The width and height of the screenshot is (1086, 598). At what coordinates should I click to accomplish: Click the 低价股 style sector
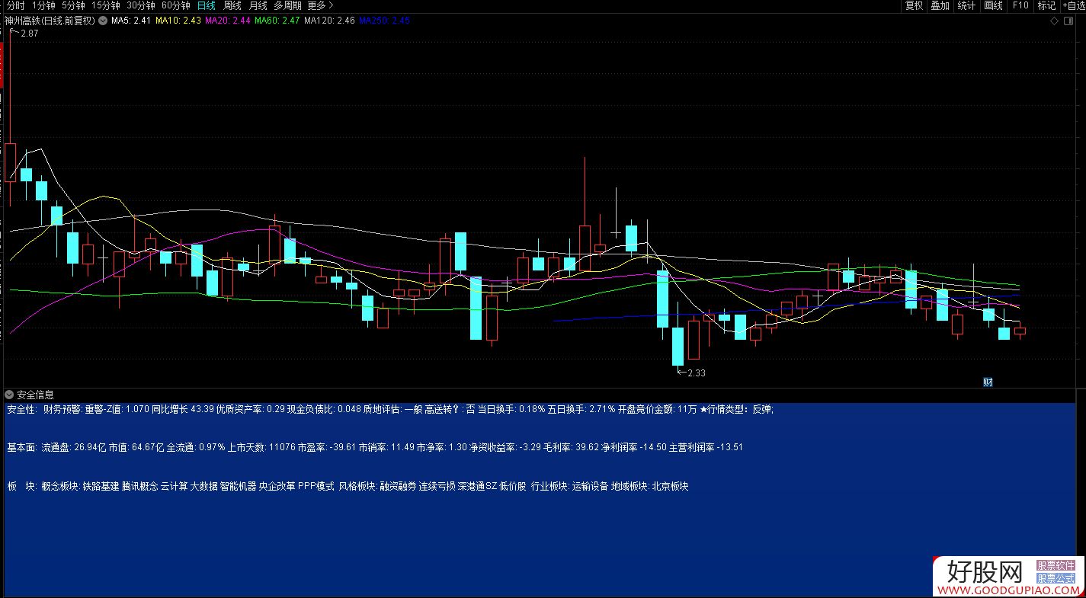point(512,486)
